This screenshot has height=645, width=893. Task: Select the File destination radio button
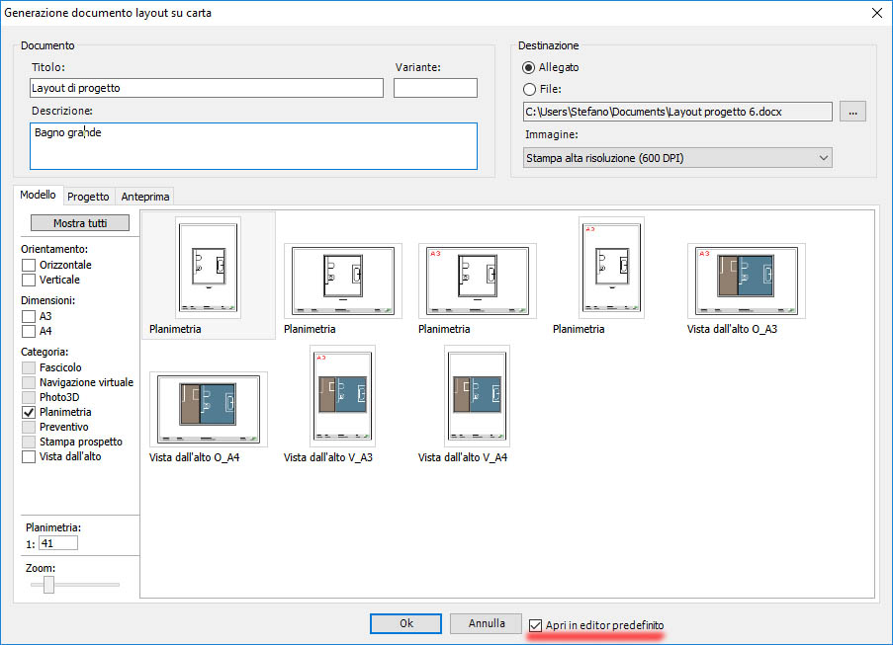point(529,89)
